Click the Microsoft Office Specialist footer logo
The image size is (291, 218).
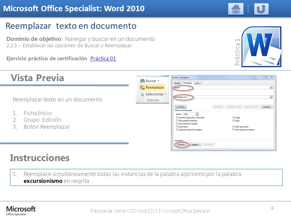21,211
